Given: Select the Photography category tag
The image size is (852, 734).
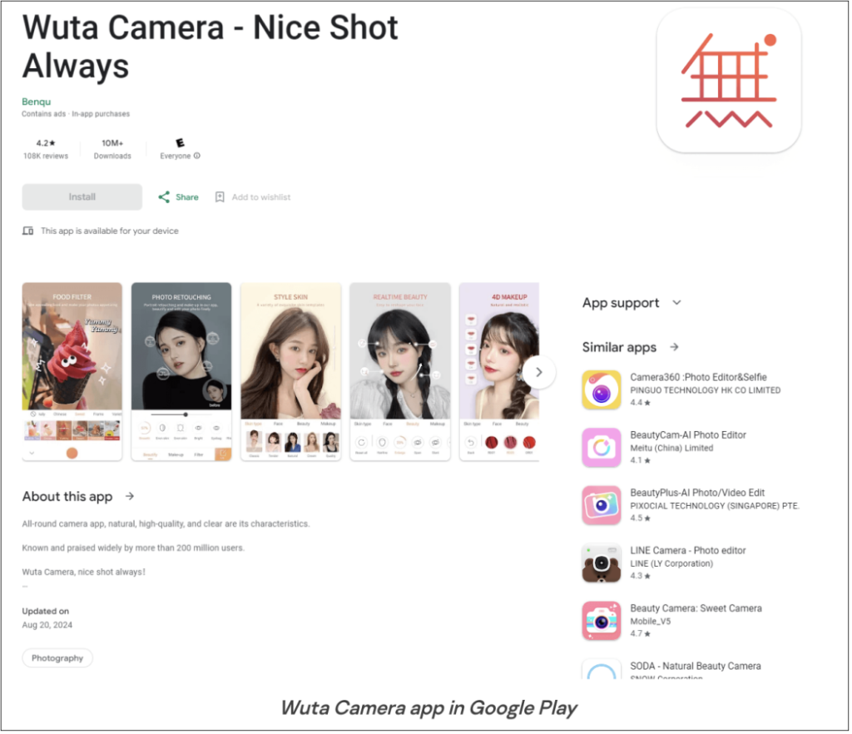Looking at the screenshot, I should [57, 658].
